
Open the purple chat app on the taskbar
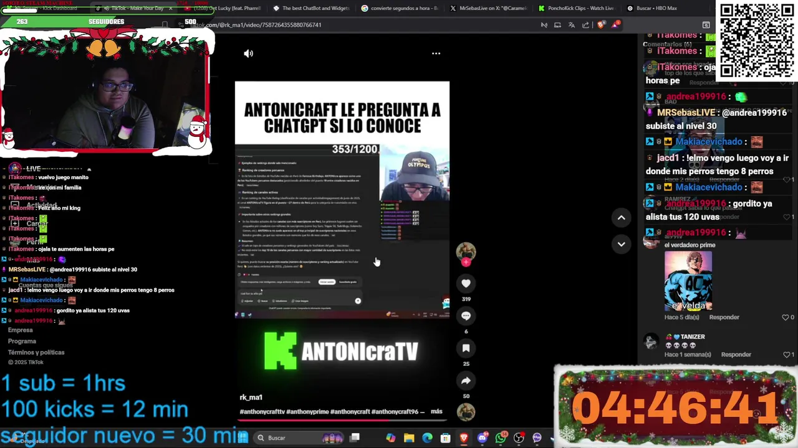537,438
